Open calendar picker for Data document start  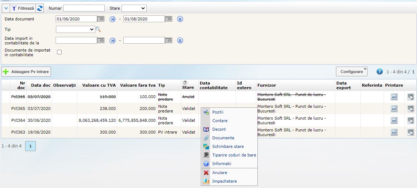click(101, 19)
